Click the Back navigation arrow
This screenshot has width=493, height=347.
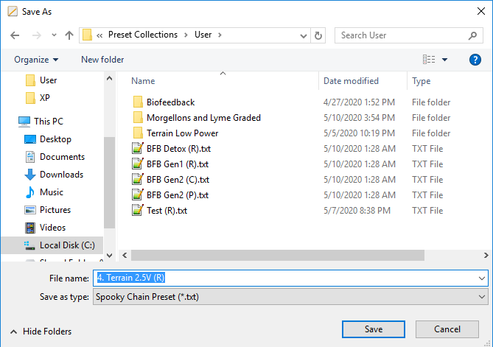click(x=15, y=35)
